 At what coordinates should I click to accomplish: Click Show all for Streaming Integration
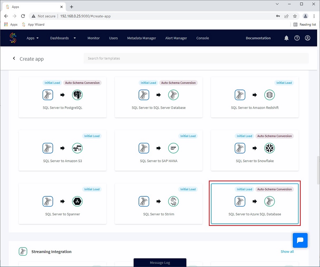tap(287, 252)
